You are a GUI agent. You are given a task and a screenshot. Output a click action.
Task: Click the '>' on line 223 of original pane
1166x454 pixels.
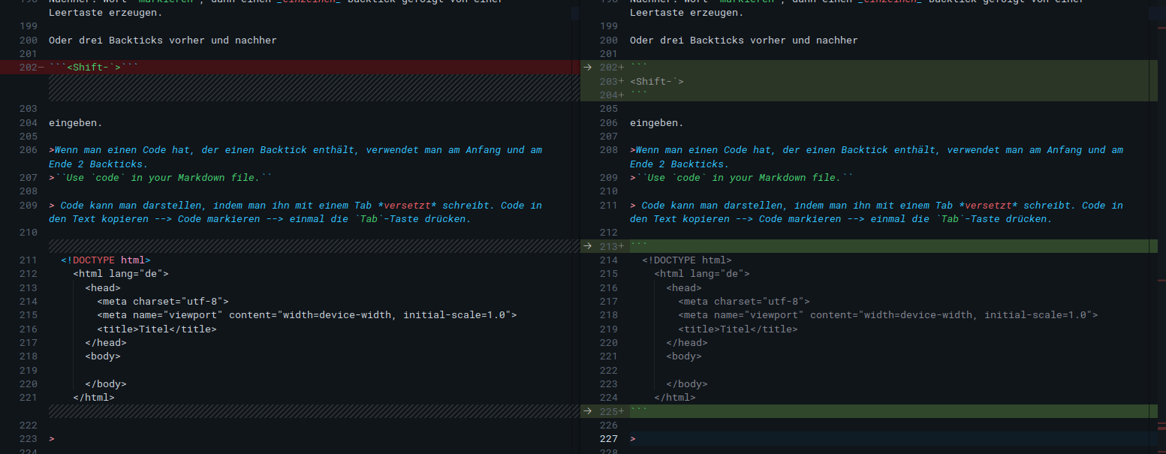point(52,439)
